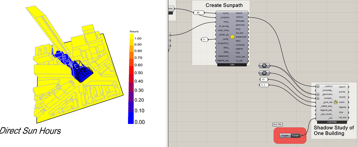
Task: Click the flatten arrow icon beside _vectors input
Action: (318, 86)
